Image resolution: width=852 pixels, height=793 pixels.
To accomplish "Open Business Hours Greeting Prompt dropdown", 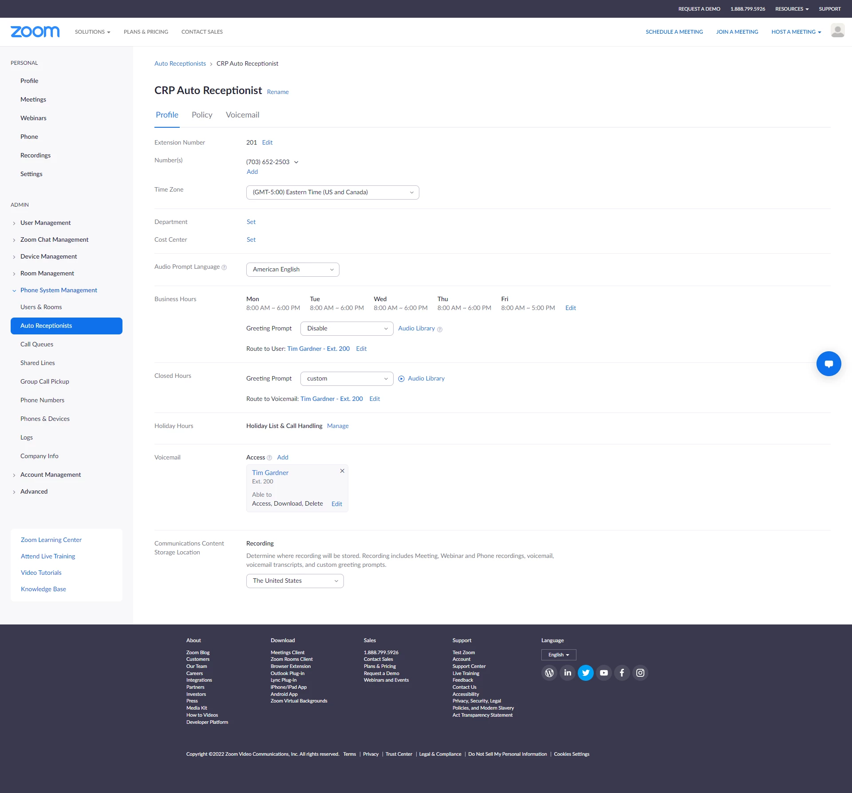I will coord(347,329).
